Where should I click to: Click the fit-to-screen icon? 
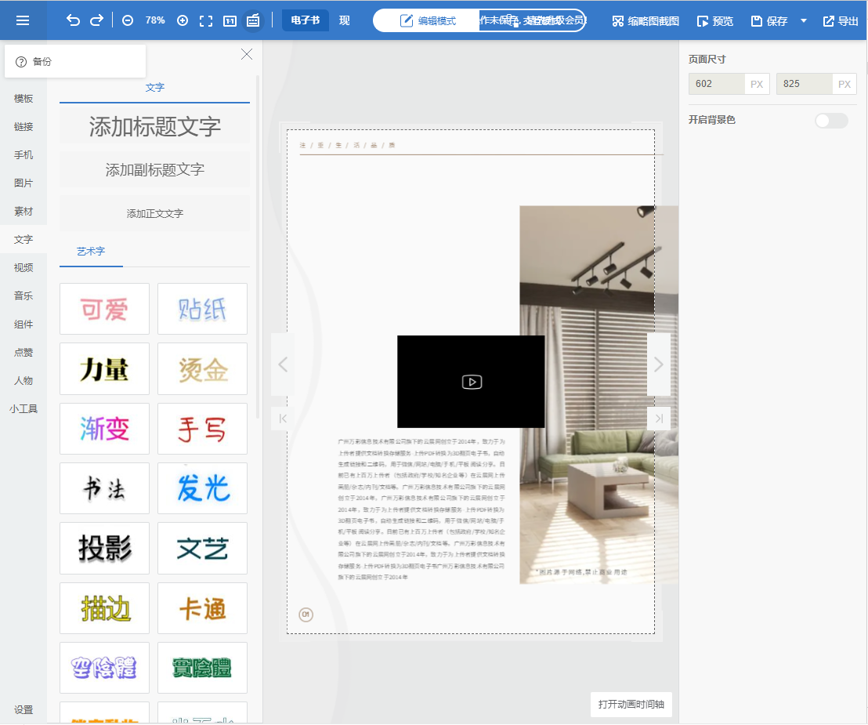[206, 21]
